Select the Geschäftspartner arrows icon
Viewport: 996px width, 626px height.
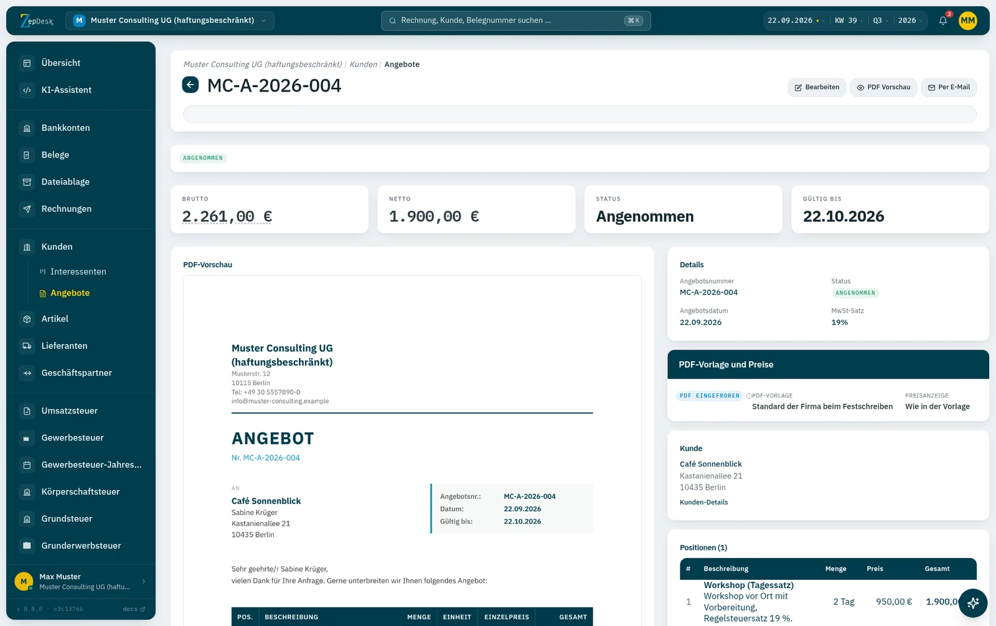tap(27, 373)
